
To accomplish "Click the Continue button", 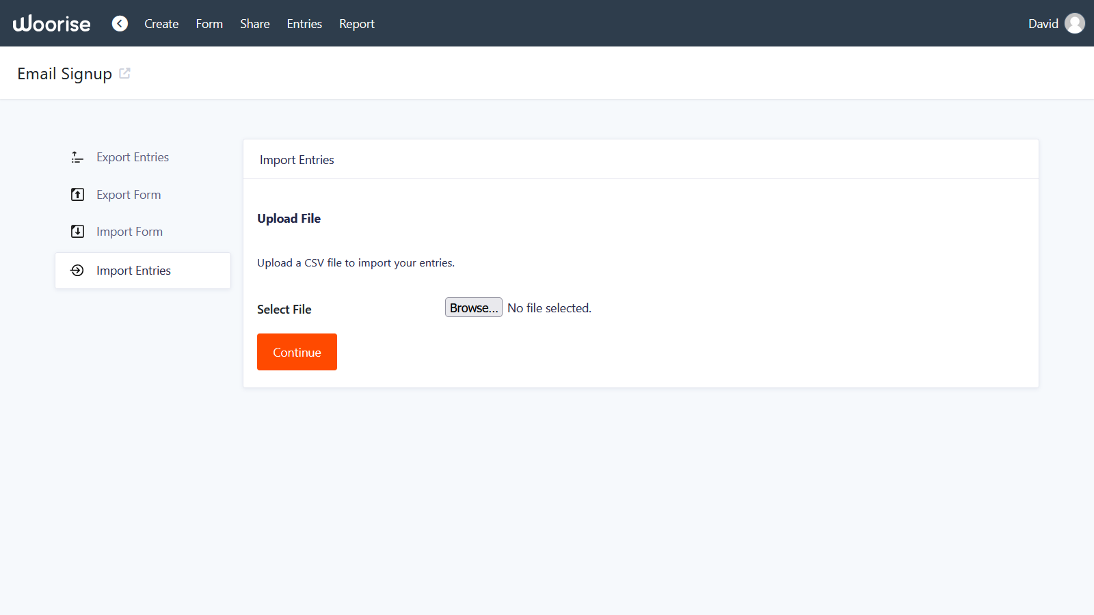I will tap(296, 352).
